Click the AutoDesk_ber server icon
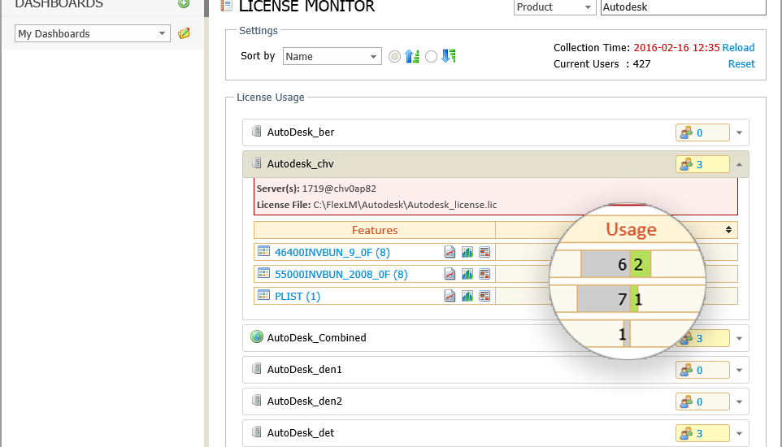 (x=256, y=131)
